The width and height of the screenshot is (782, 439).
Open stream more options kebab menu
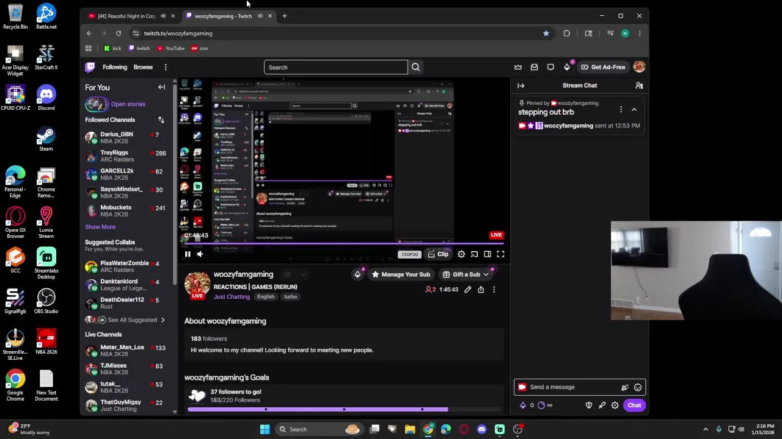coord(494,290)
